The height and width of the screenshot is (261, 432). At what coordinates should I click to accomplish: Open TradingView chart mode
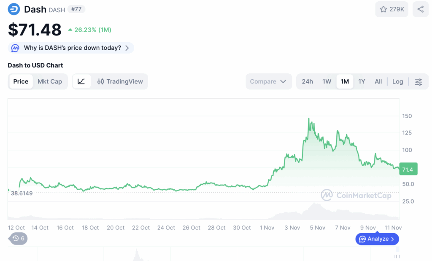point(120,81)
